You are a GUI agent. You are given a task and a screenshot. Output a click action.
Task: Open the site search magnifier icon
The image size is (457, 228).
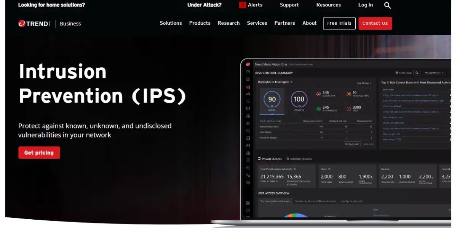[x=387, y=5]
